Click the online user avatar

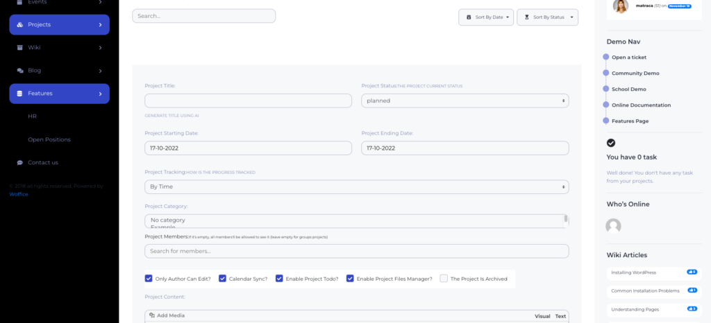pyautogui.click(x=613, y=226)
